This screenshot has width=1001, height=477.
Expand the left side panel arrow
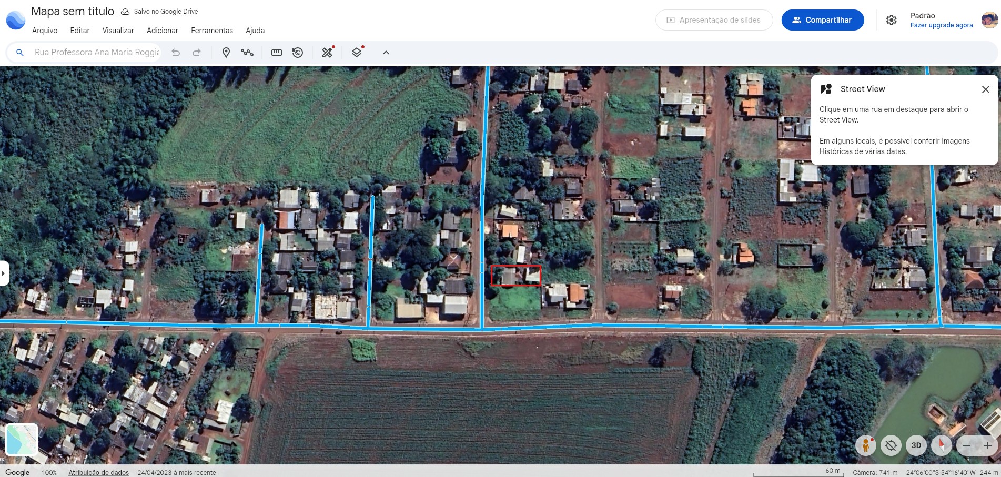pyautogui.click(x=4, y=273)
